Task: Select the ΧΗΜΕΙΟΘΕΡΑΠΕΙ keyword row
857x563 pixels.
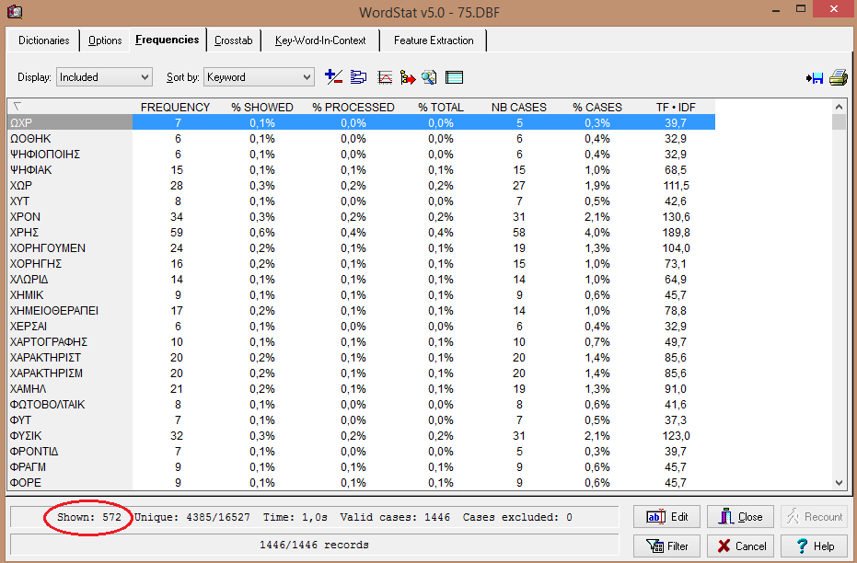Action: point(361,310)
